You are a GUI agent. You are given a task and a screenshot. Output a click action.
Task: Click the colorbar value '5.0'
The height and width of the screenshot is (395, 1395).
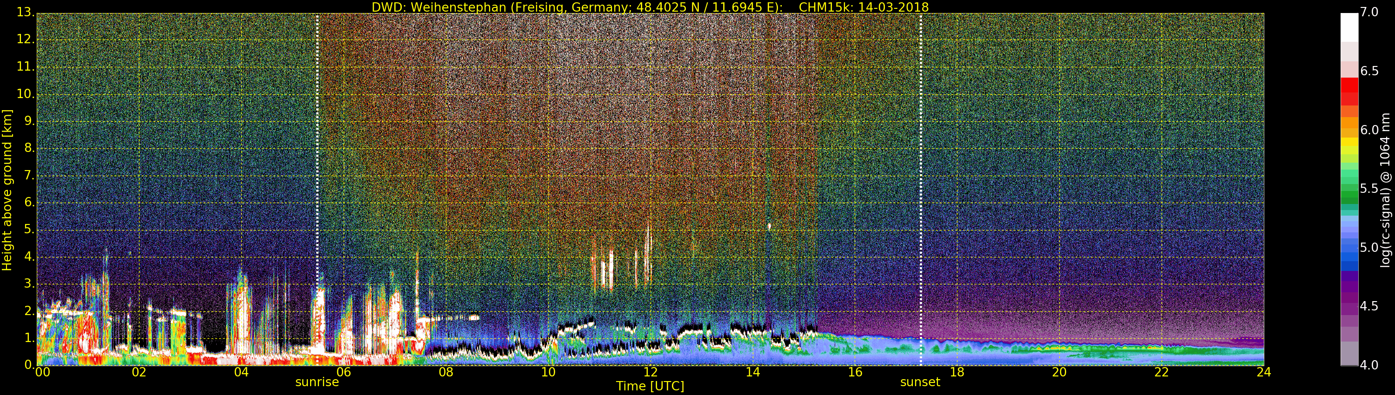[1369, 248]
